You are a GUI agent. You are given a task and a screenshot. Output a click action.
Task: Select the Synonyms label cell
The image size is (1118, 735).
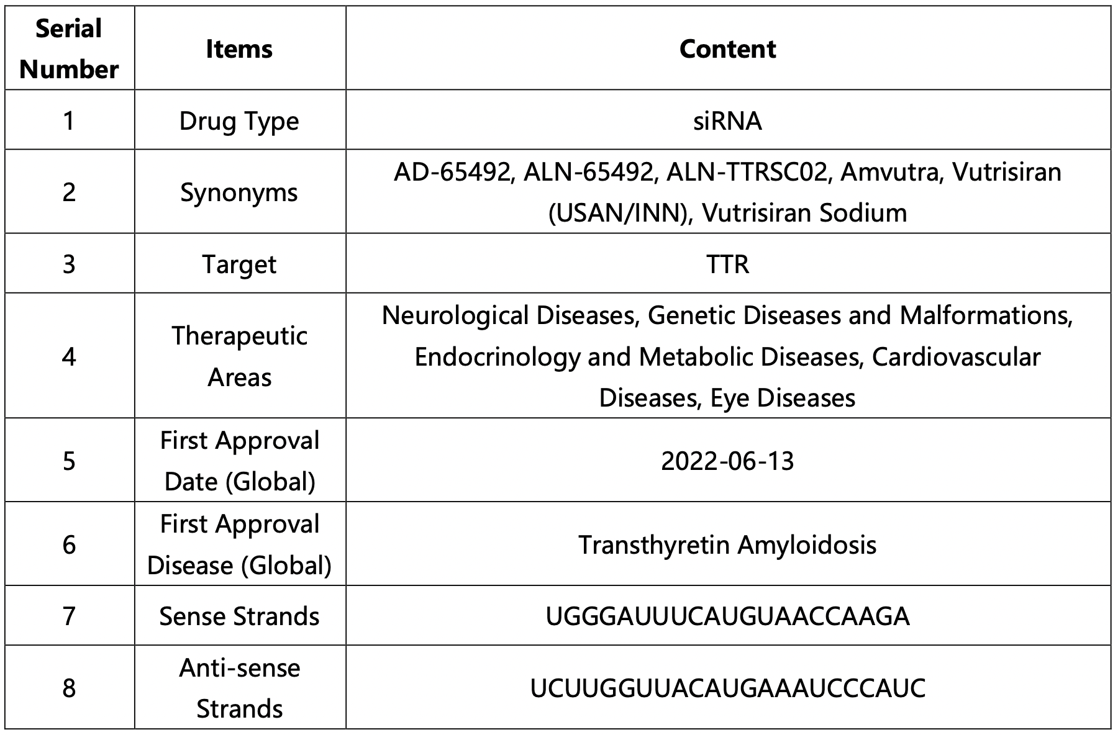coord(239,192)
